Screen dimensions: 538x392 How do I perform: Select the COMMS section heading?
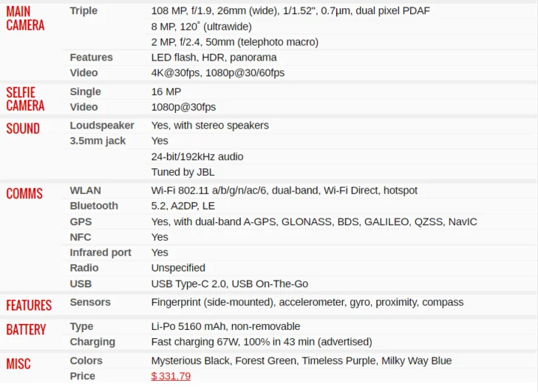pyautogui.click(x=24, y=193)
